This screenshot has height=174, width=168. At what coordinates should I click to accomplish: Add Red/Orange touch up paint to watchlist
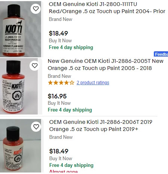point(36,9)
